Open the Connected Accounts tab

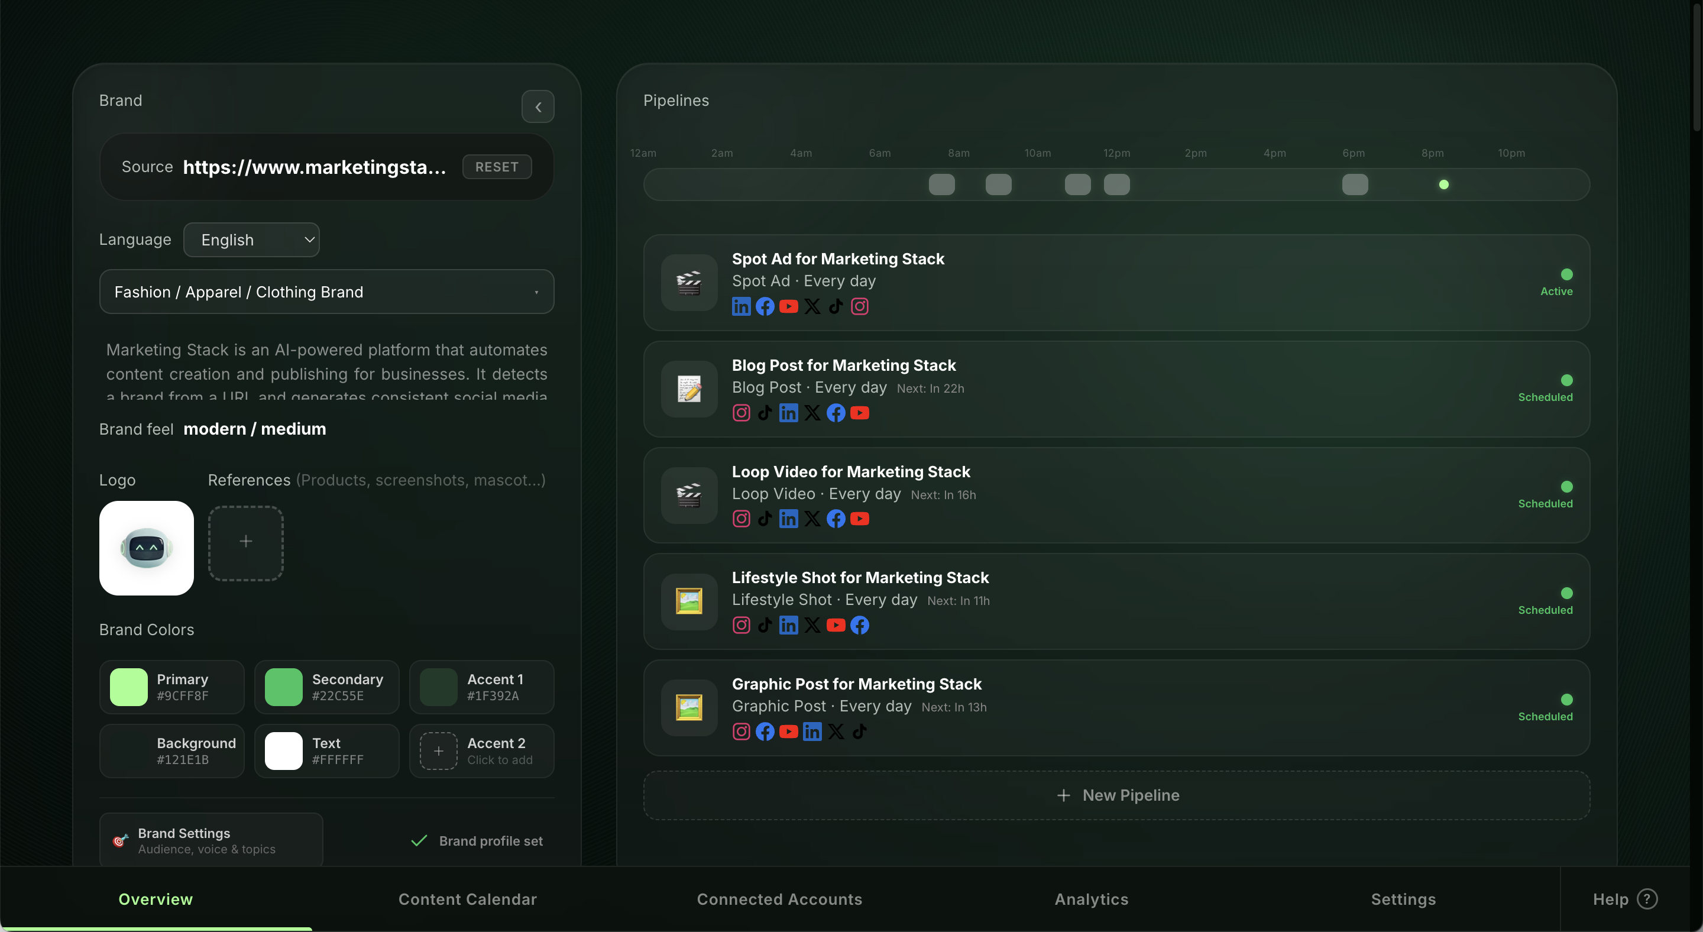tap(779, 899)
